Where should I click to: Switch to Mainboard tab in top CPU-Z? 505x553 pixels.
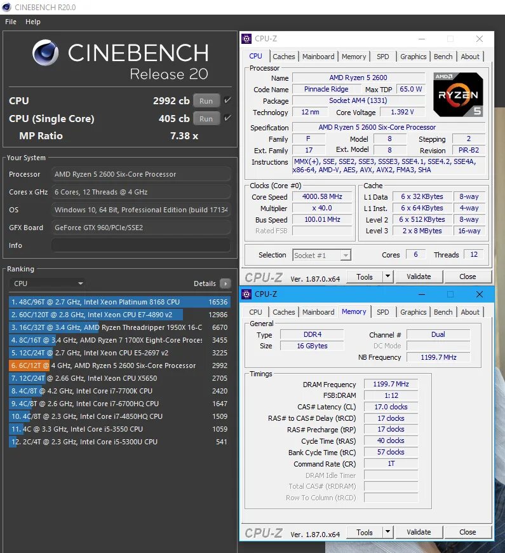pyautogui.click(x=318, y=57)
